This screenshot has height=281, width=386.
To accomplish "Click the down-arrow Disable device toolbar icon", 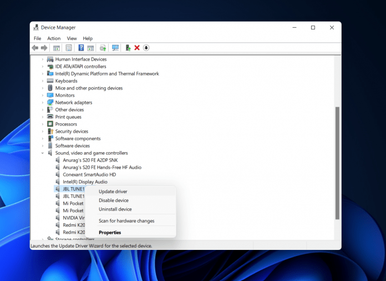I will click(x=146, y=48).
